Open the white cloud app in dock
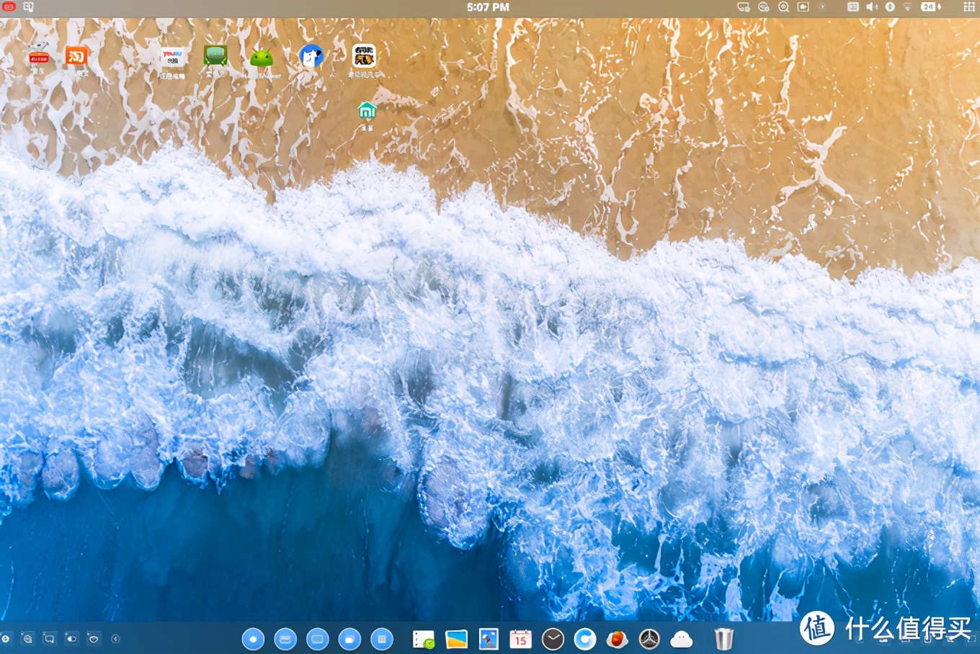 (681, 639)
